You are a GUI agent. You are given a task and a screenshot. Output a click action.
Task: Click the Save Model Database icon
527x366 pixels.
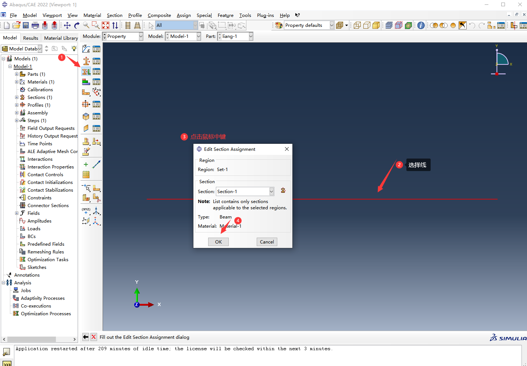26,25
